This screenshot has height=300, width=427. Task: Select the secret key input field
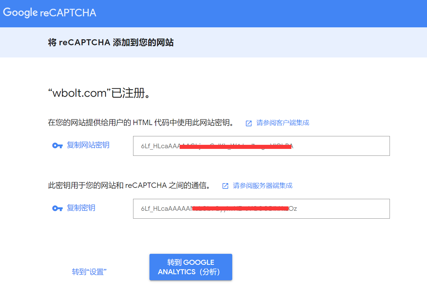point(261,209)
